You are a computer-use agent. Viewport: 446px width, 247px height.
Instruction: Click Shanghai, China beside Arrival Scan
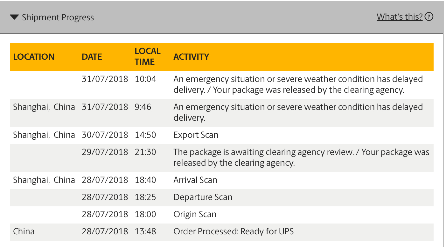pyautogui.click(x=44, y=180)
